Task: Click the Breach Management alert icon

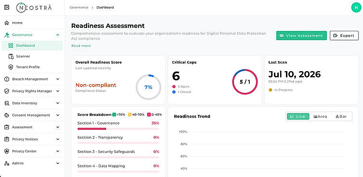Action: pyautogui.click(x=7, y=79)
